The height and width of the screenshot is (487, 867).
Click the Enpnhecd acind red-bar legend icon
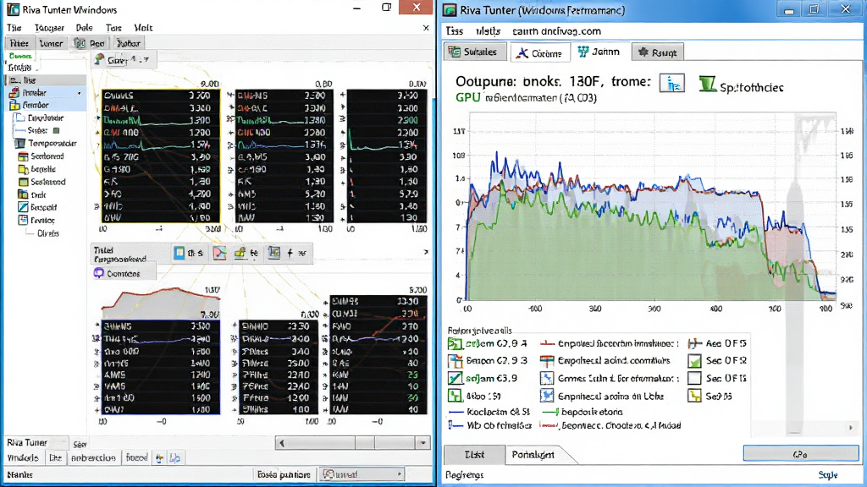(x=547, y=361)
